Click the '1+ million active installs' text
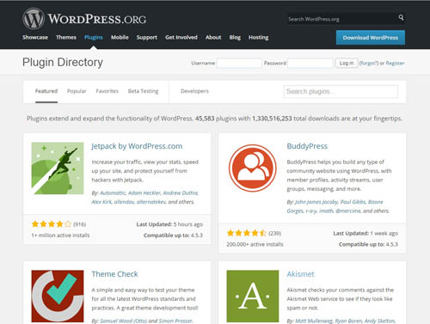The image size is (430, 324). click(x=60, y=235)
